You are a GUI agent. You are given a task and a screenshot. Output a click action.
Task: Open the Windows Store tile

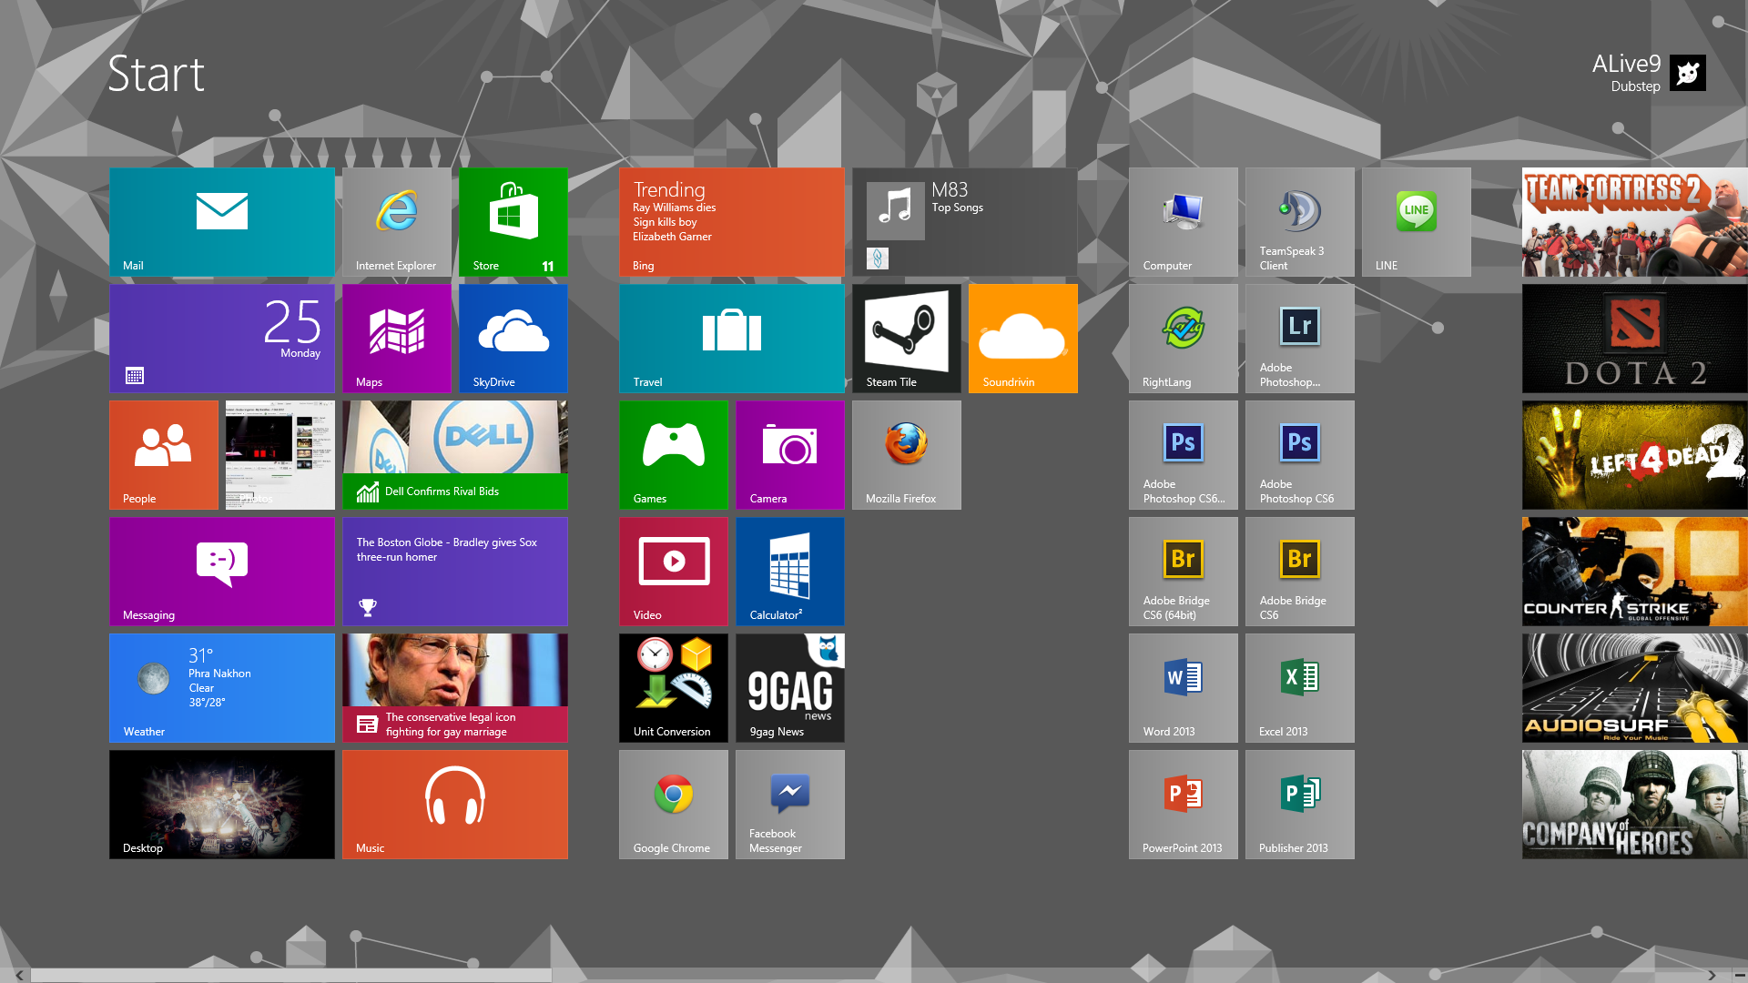[513, 221]
